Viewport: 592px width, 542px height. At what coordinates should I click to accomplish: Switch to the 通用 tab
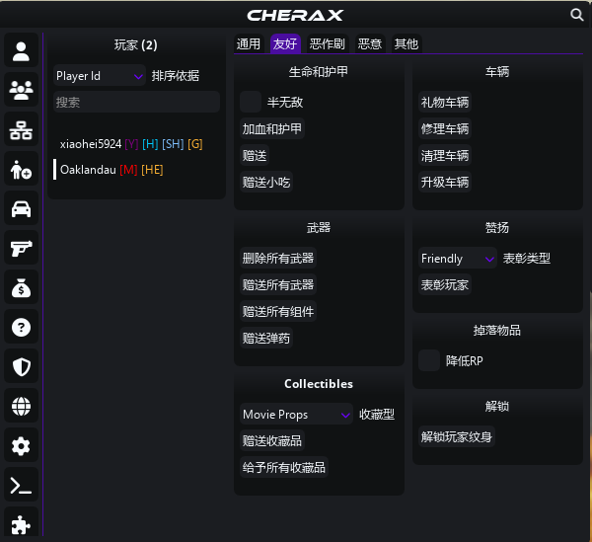click(x=249, y=43)
